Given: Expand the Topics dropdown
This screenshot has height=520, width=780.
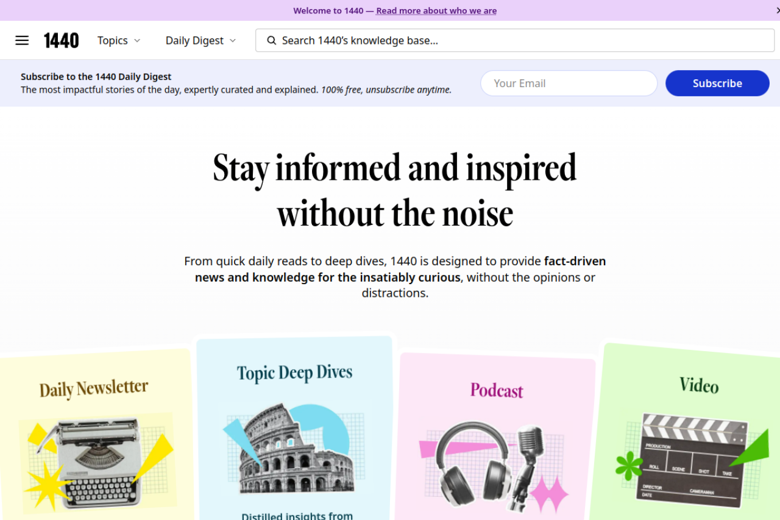Looking at the screenshot, I should (113, 40).
